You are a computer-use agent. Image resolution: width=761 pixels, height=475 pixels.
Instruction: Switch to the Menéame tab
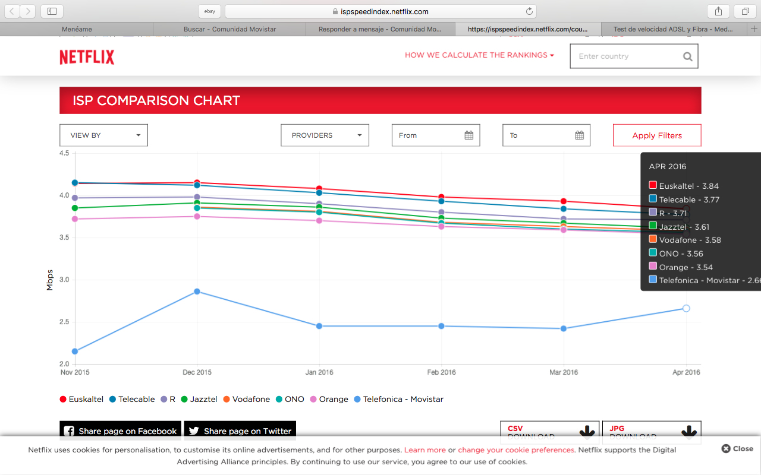point(77,29)
